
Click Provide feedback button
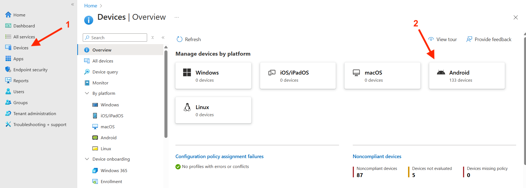click(489, 39)
